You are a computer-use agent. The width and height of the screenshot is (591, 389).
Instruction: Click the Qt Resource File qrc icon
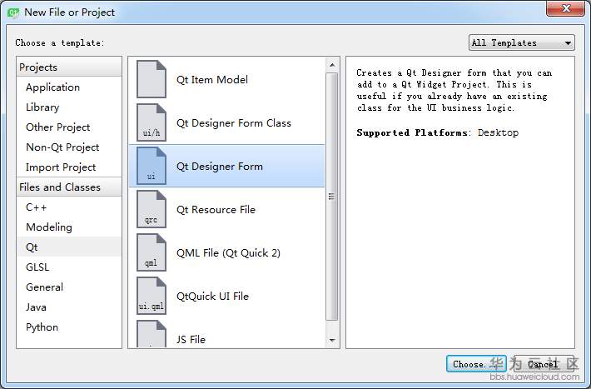(151, 209)
